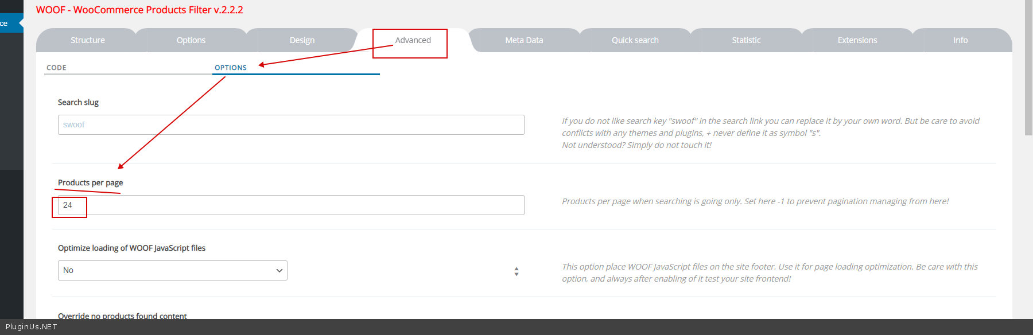This screenshot has height=335, width=1033.
Task: Open the Design tab
Action: click(302, 40)
